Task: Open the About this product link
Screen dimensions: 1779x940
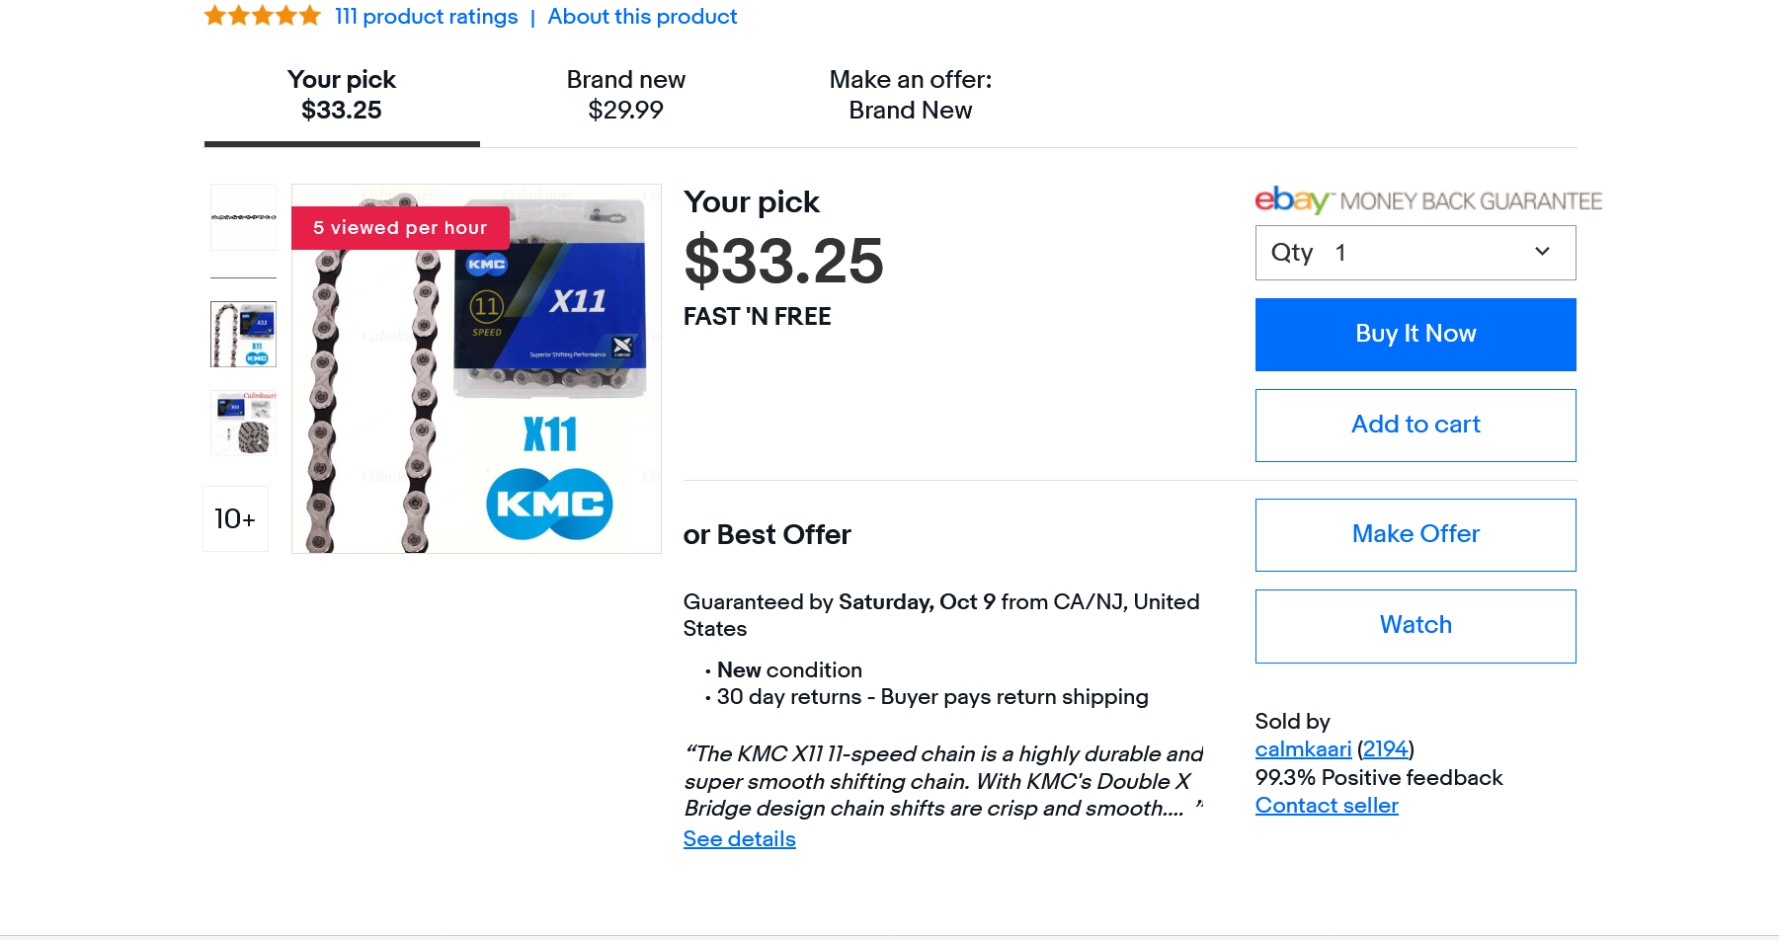Action: [x=642, y=17]
